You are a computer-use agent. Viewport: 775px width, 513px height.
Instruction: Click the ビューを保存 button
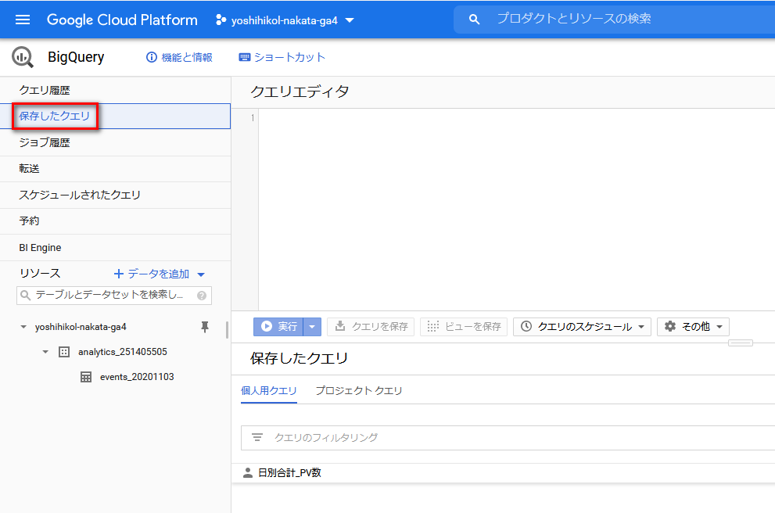pos(464,327)
